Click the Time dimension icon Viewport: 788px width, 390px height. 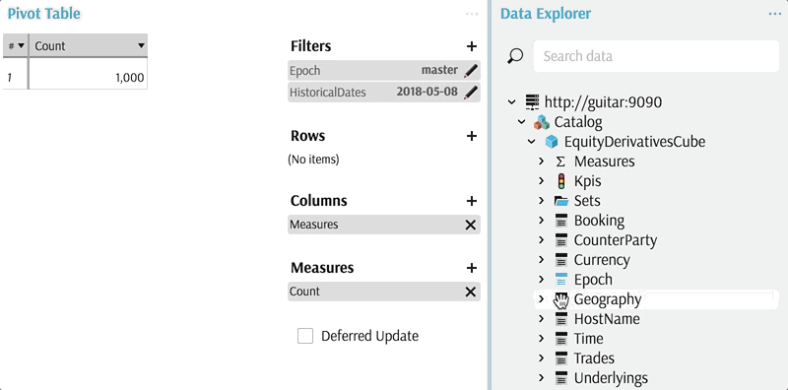click(561, 339)
